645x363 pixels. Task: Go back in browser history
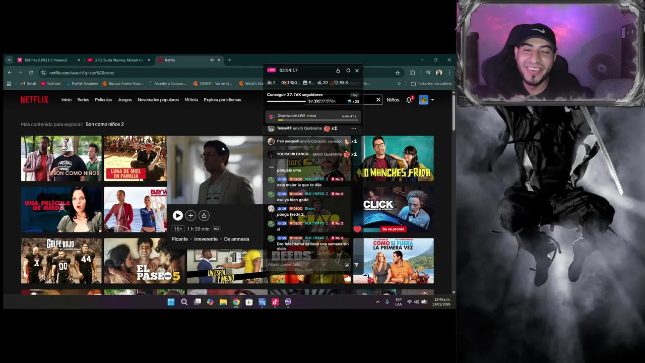tap(10, 73)
